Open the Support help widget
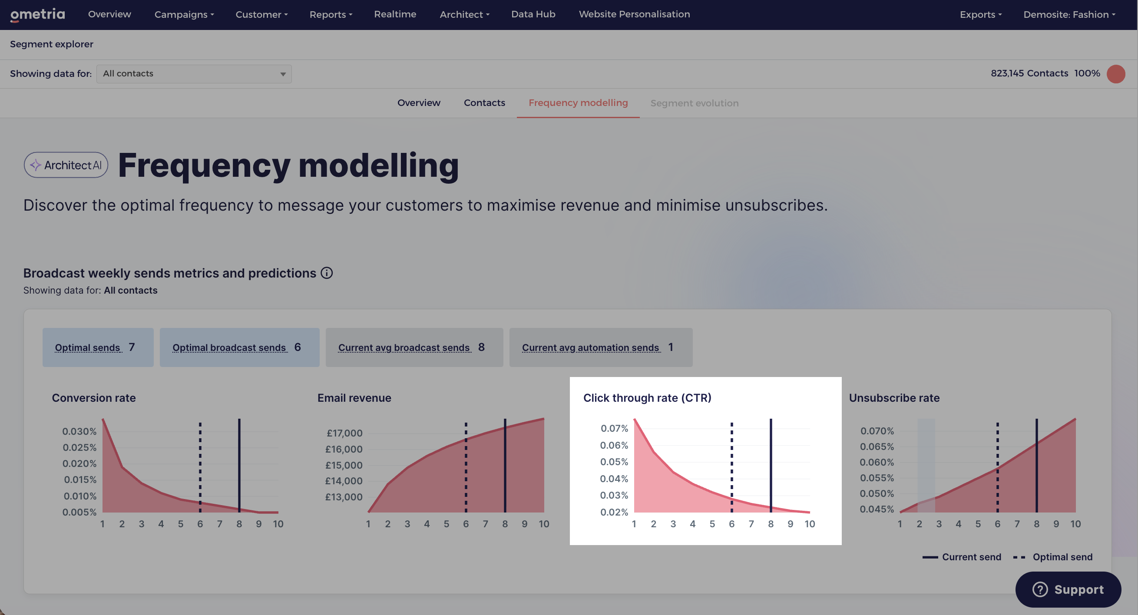This screenshot has width=1138, height=615. [x=1068, y=589]
